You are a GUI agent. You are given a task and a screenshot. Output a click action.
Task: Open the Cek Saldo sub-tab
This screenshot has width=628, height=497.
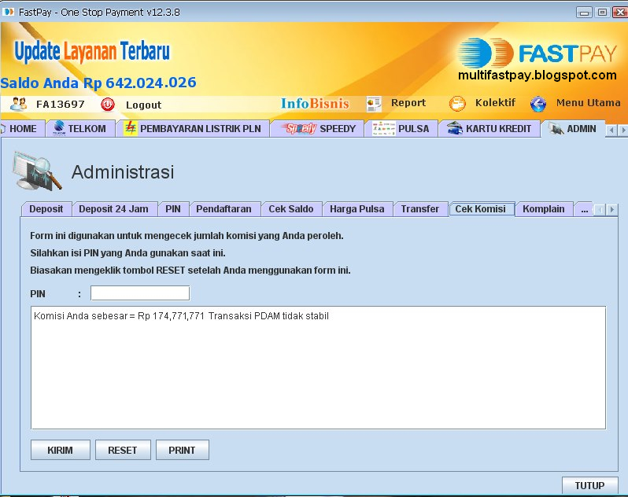pyautogui.click(x=291, y=209)
